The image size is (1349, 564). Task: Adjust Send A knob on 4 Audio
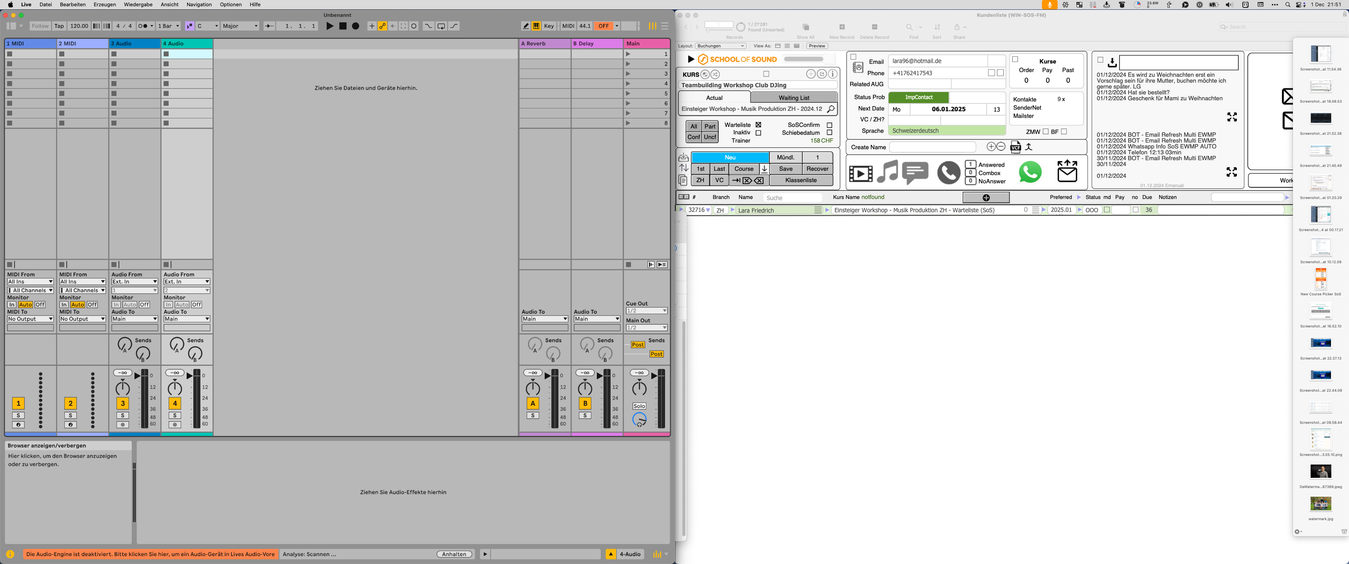(177, 344)
